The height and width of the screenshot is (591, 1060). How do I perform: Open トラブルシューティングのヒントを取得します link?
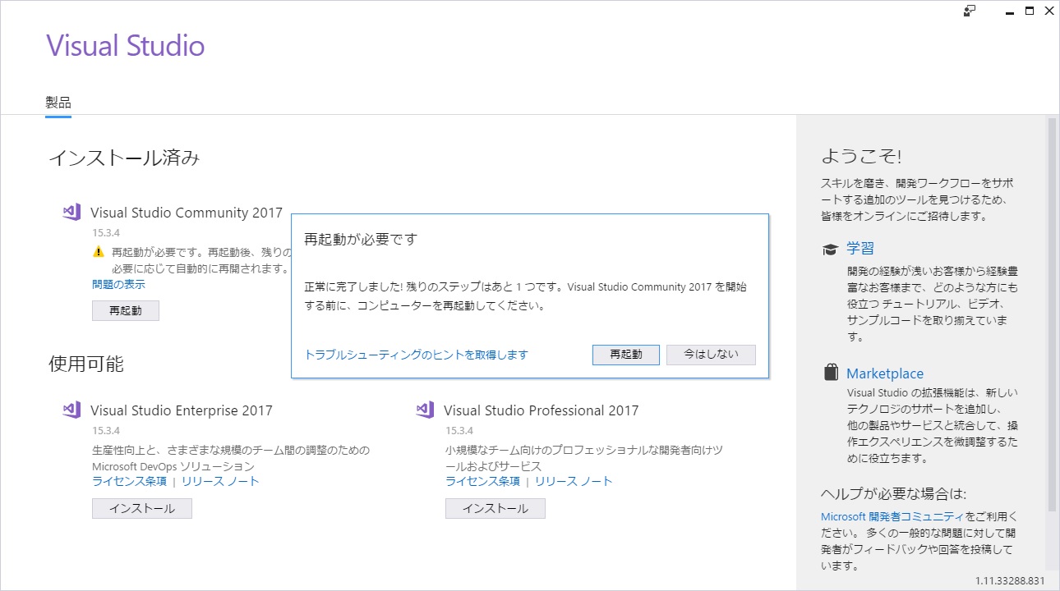click(x=417, y=355)
